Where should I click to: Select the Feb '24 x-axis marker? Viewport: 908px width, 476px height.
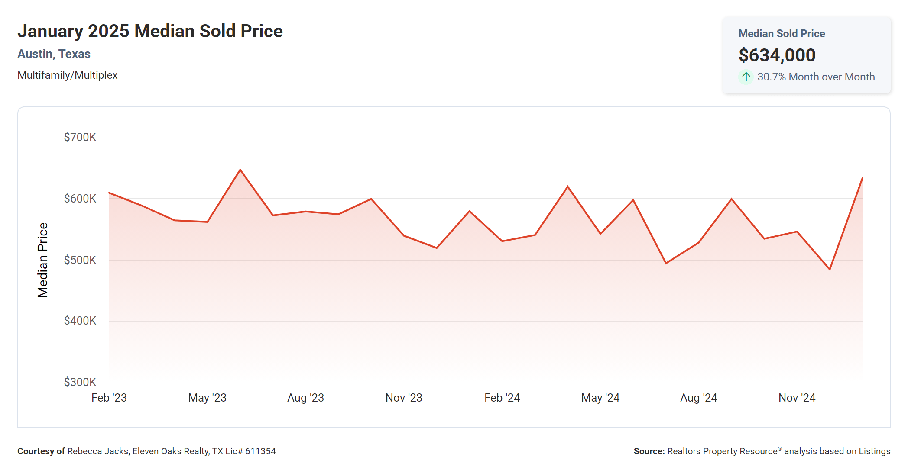click(x=502, y=398)
